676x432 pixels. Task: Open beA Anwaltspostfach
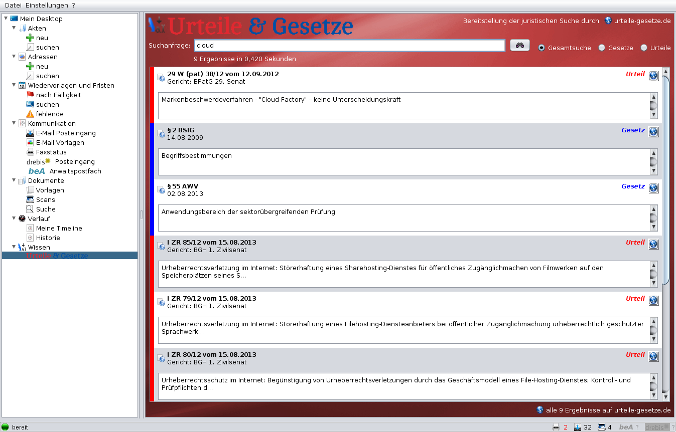tap(65, 171)
